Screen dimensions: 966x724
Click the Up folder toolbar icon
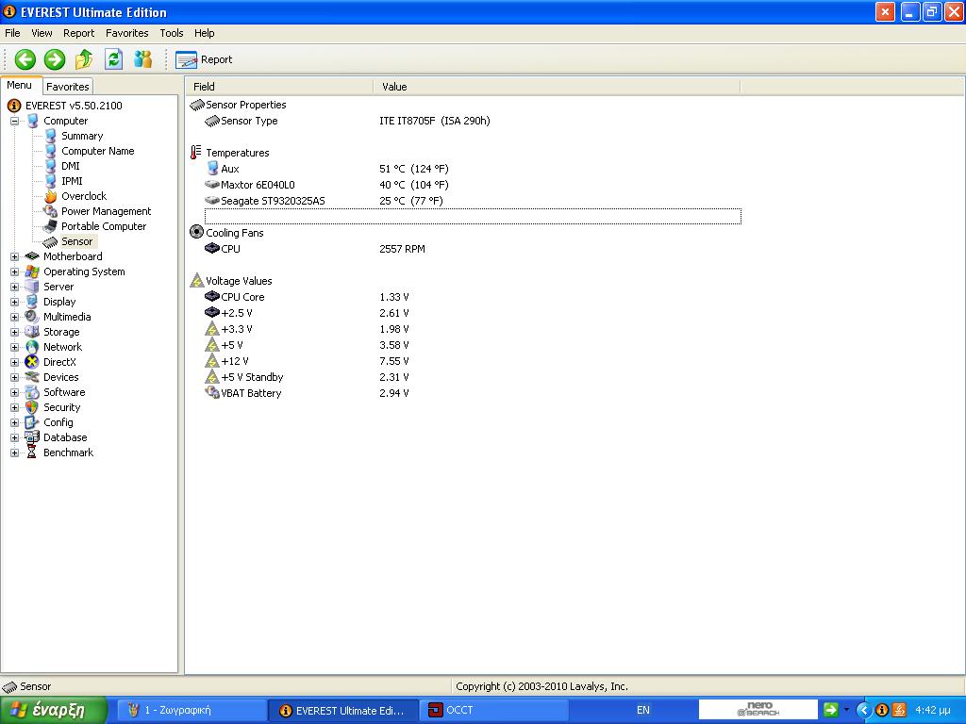[84, 59]
